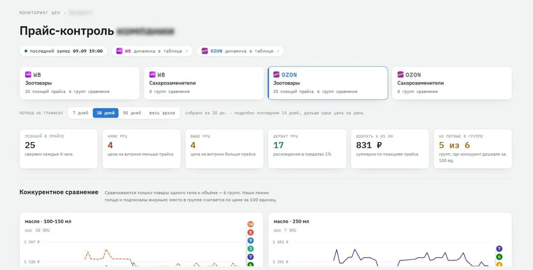Viewport: 533px width, 270px height.
Task: Click the собрано за 20 дн. note
Action: point(206,113)
